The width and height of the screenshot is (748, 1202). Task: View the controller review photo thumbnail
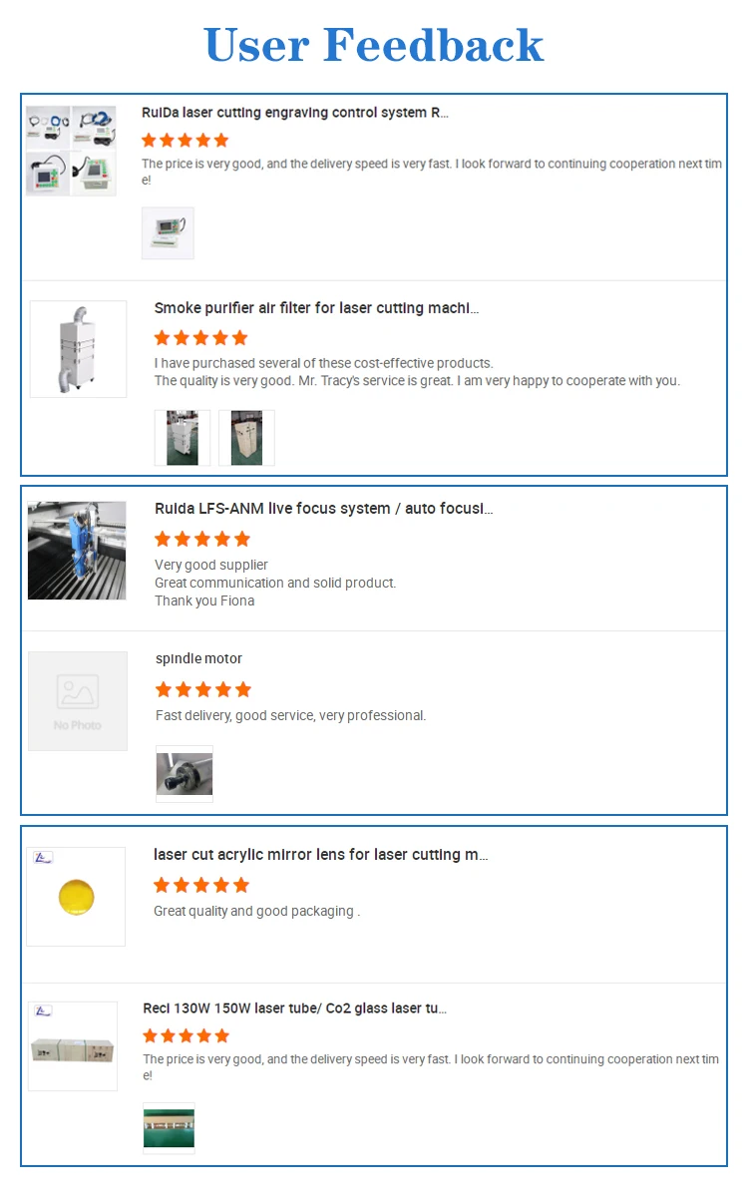tap(168, 233)
